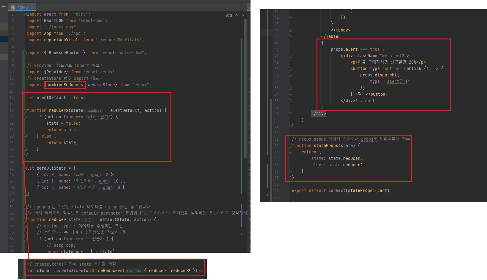This screenshot has height=280, width=487.
Task: Click reportWebVitals identifier on line 5
Action: (x=62, y=40)
